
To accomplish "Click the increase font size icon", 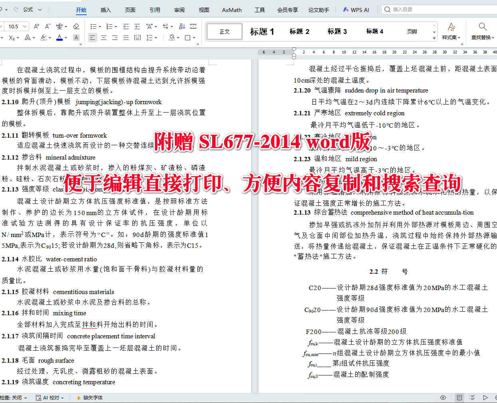I will click(36, 26).
